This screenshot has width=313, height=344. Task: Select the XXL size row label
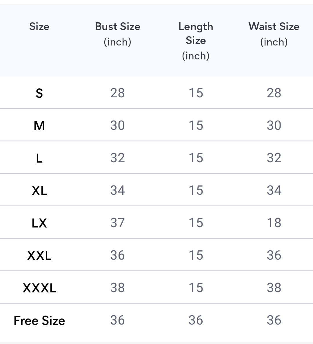39,256
